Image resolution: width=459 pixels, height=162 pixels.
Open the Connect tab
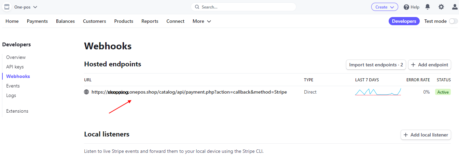[x=175, y=21]
